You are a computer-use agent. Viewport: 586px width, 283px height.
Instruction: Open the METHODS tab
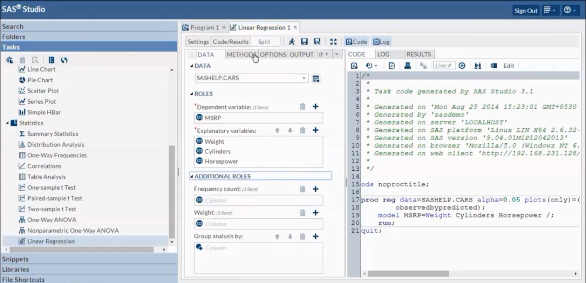tap(242, 54)
